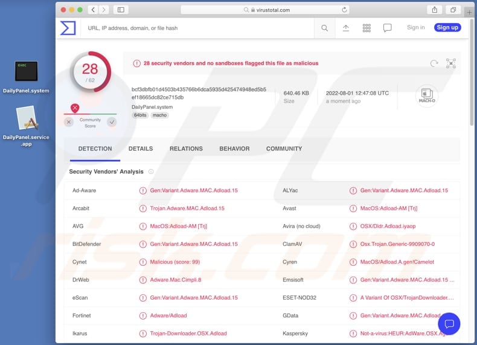Click the 64bits tag
Viewport: 477px width, 345px height.
140,115
